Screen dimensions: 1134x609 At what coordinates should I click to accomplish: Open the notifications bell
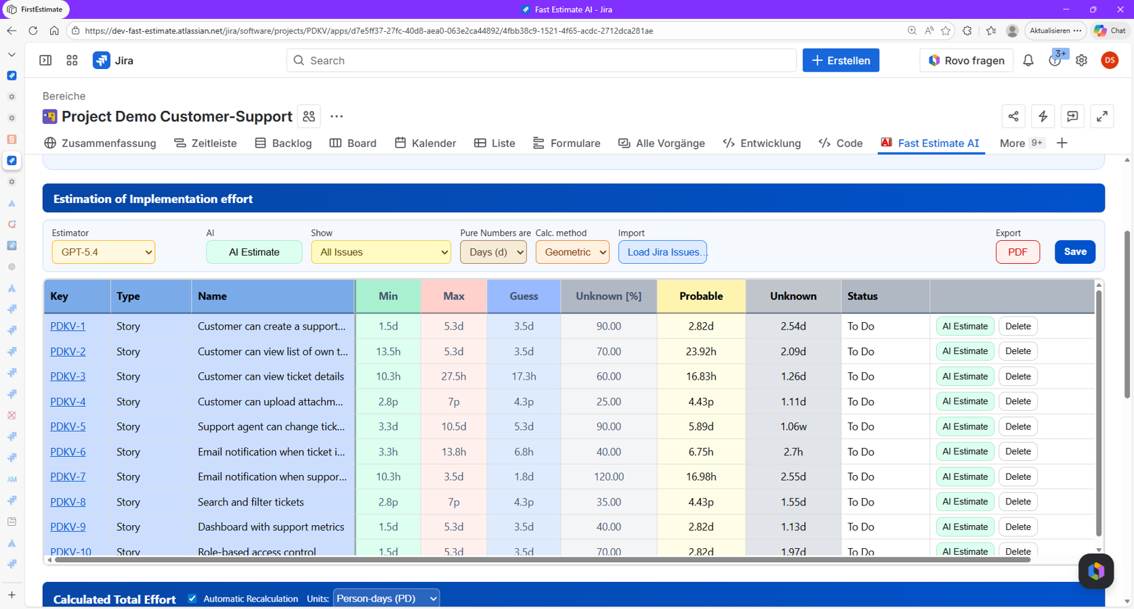click(1028, 60)
